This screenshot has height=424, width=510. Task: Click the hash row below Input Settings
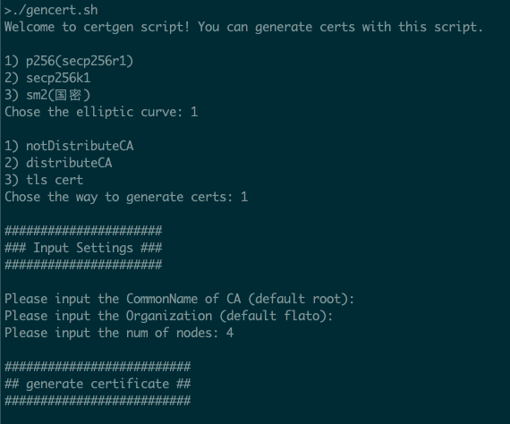coord(83,265)
